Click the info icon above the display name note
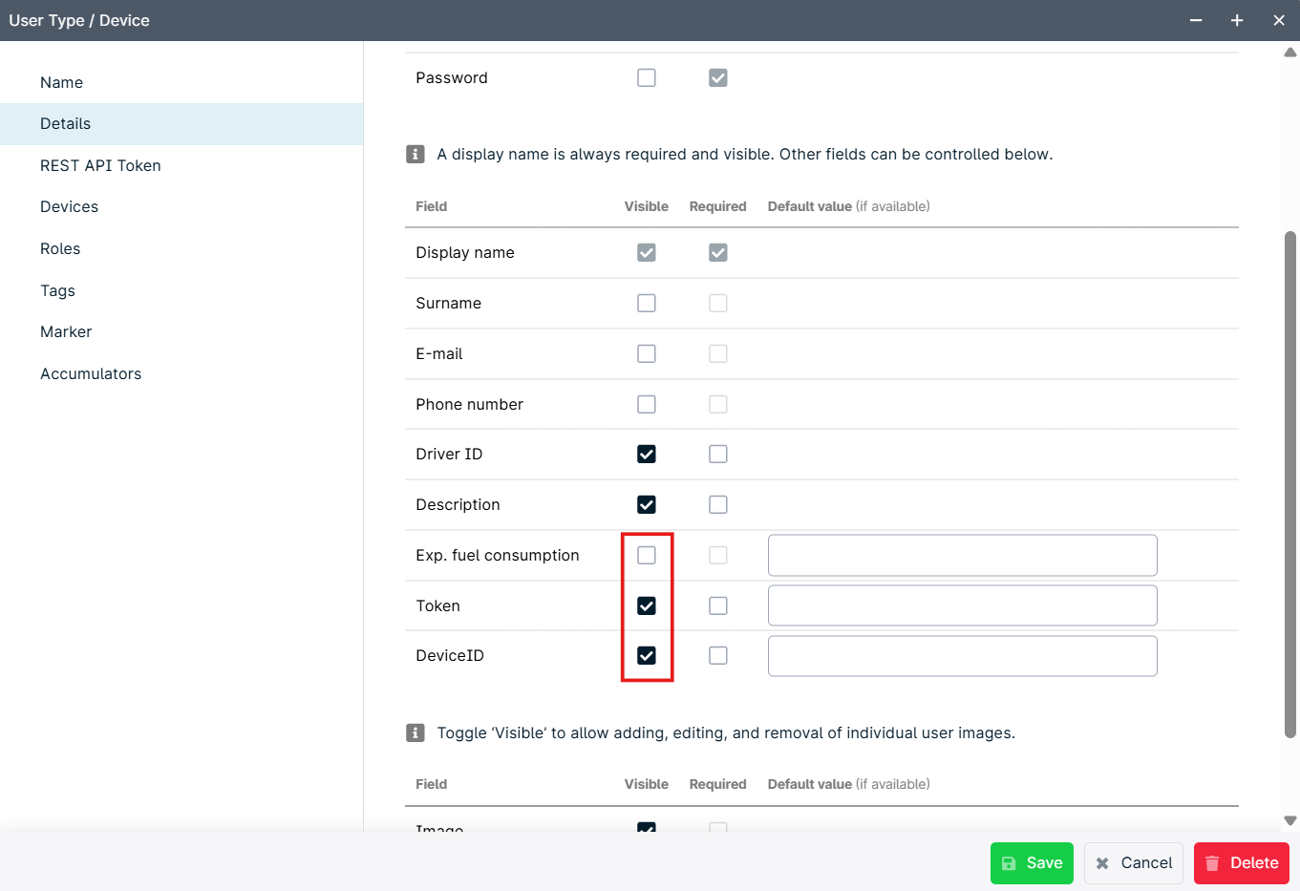The height and width of the screenshot is (891, 1300). [416, 154]
